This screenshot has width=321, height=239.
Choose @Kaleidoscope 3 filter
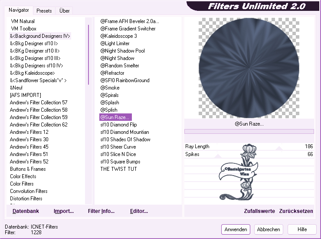(118, 36)
